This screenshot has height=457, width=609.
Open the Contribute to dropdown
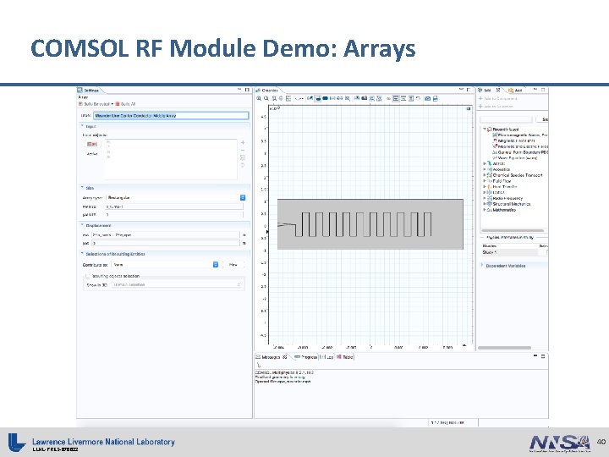tap(165, 265)
